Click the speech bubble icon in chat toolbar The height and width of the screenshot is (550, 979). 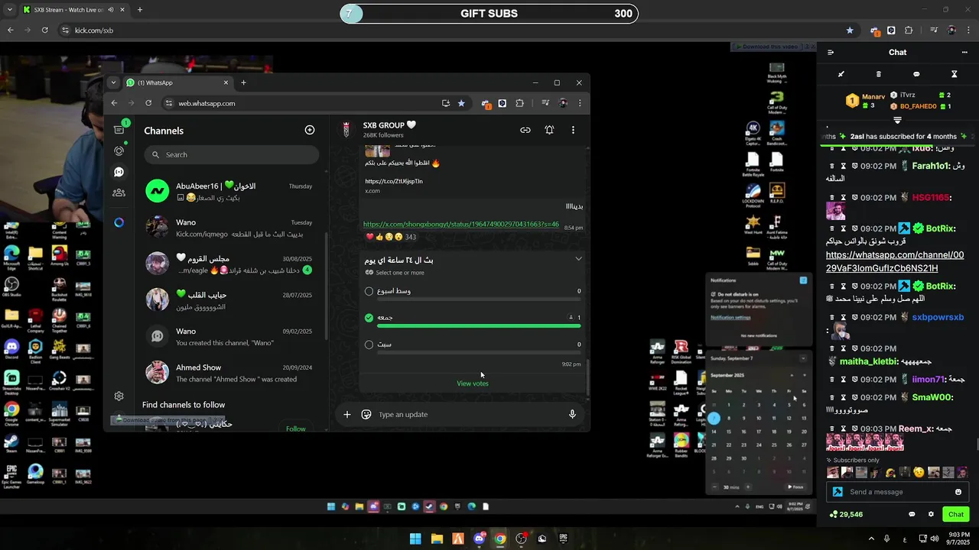pos(916,74)
